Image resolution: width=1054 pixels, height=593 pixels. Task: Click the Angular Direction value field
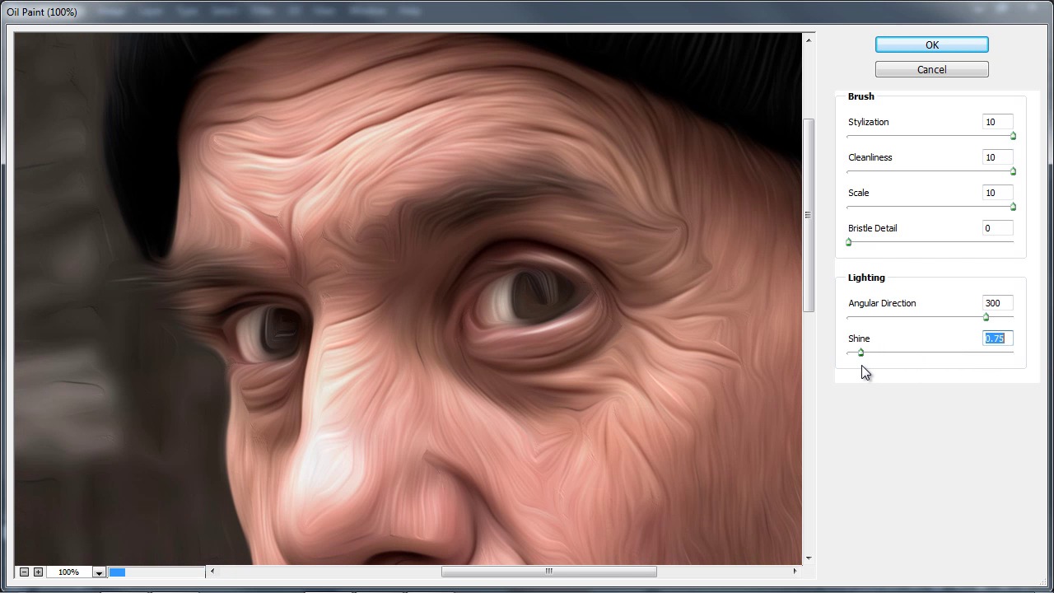point(997,303)
